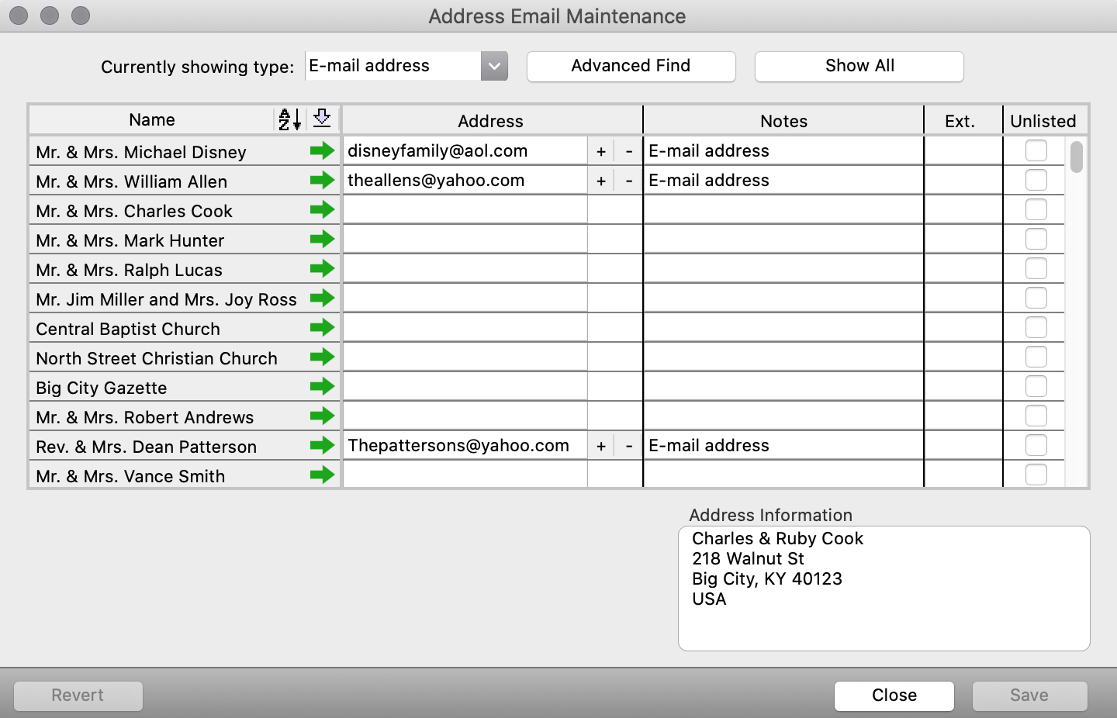Viewport: 1117px width, 718px height.
Task: Enable Unlisted for Mr. & Mrs. Charles Cook
Action: click(x=1036, y=209)
